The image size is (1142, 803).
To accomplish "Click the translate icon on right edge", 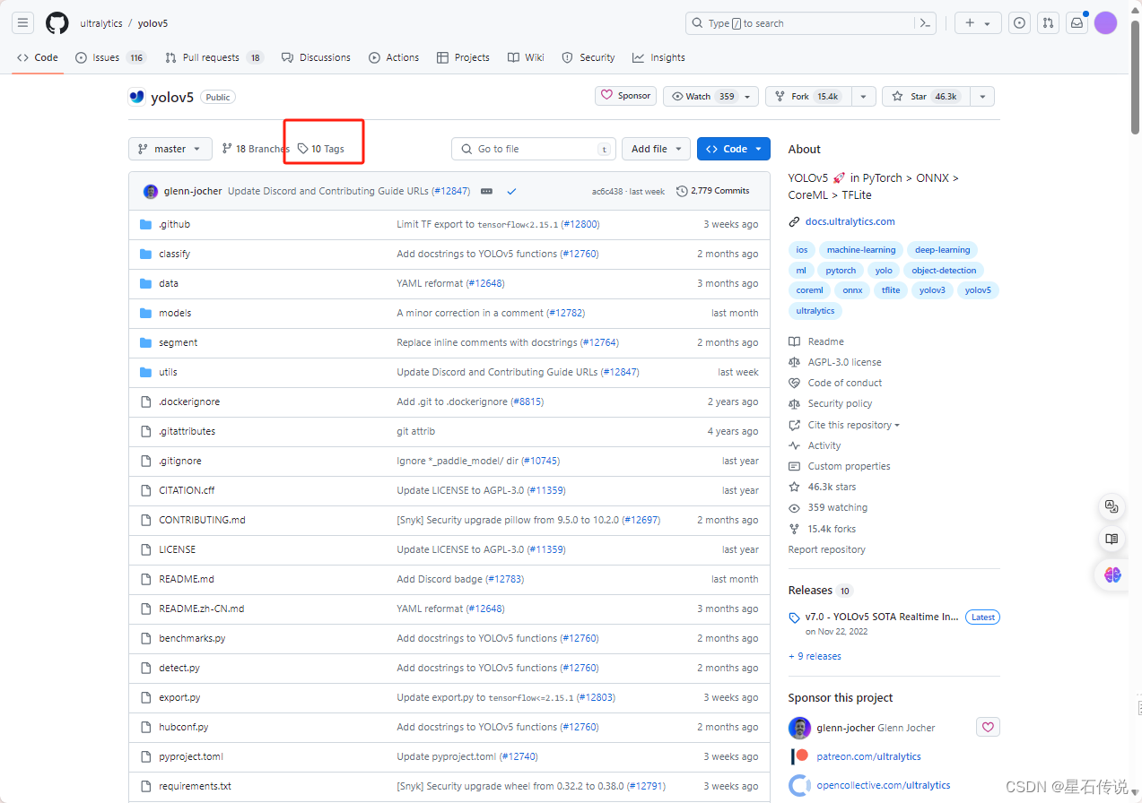I will (x=1112, y=506).
